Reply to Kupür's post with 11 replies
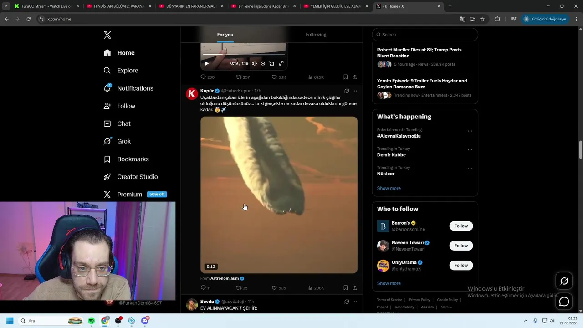Image resolution: width=583 pixels, height=328 pixels. 206,288
